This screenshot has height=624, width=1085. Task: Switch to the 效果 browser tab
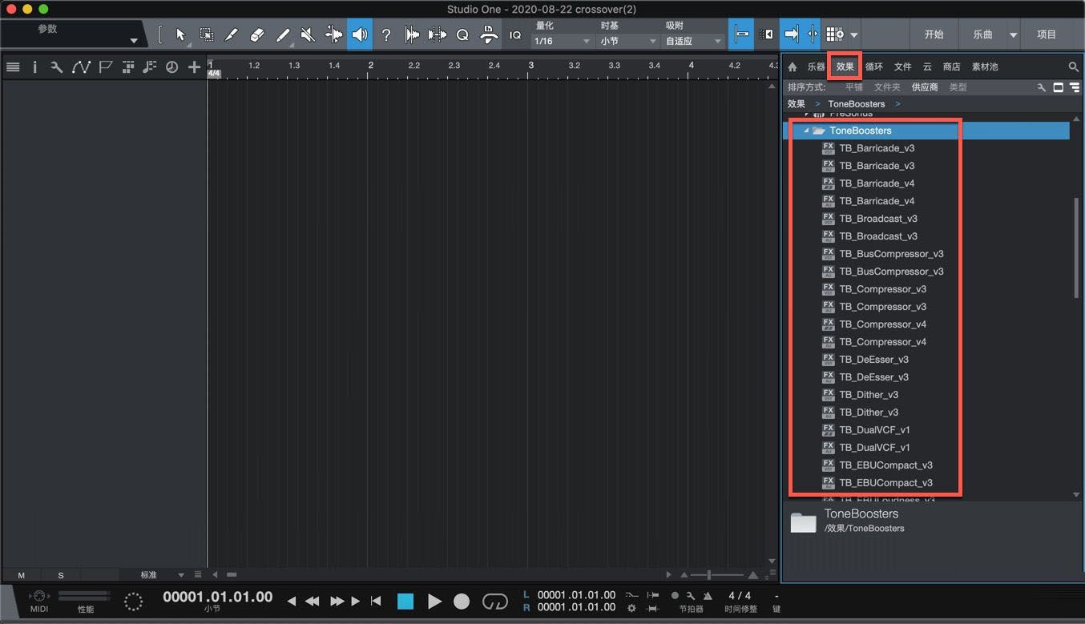tap(845, 67)
